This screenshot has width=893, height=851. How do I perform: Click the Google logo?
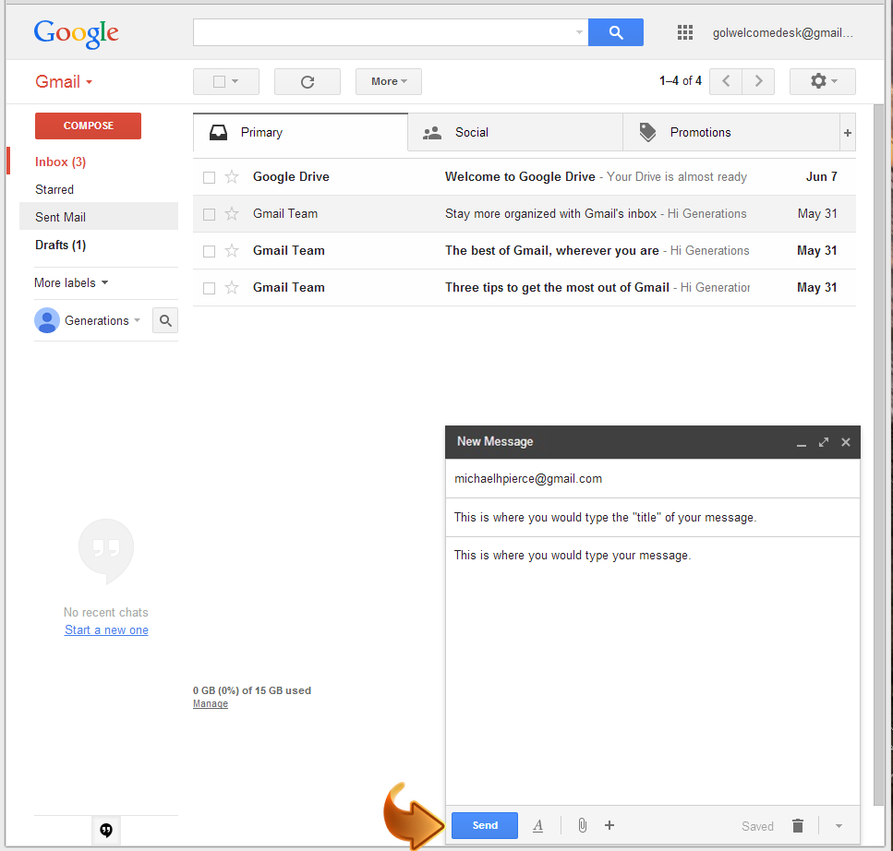click(77, 33)
